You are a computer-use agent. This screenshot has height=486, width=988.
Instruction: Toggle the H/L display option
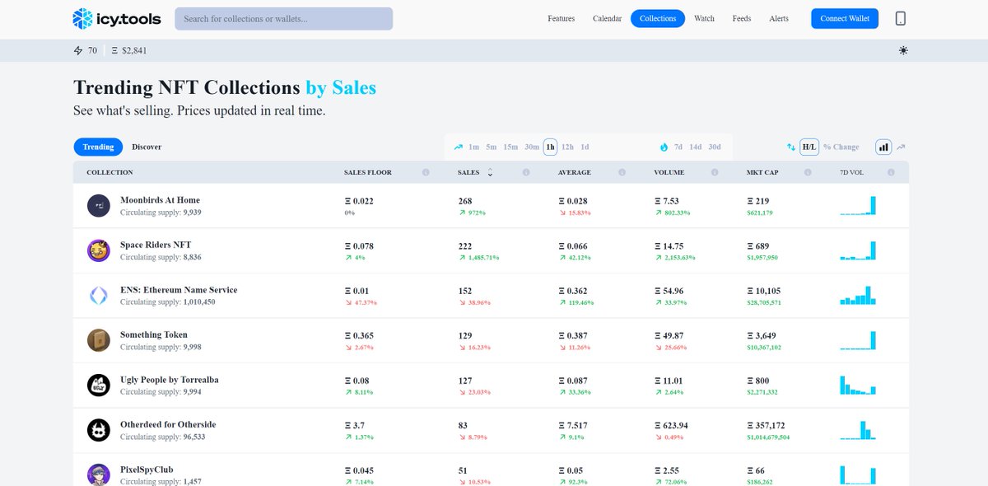(x=808, y=147)
